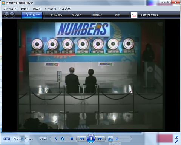
Task: Toggle shuffle mode in playback controls
Action: (56, 139)
